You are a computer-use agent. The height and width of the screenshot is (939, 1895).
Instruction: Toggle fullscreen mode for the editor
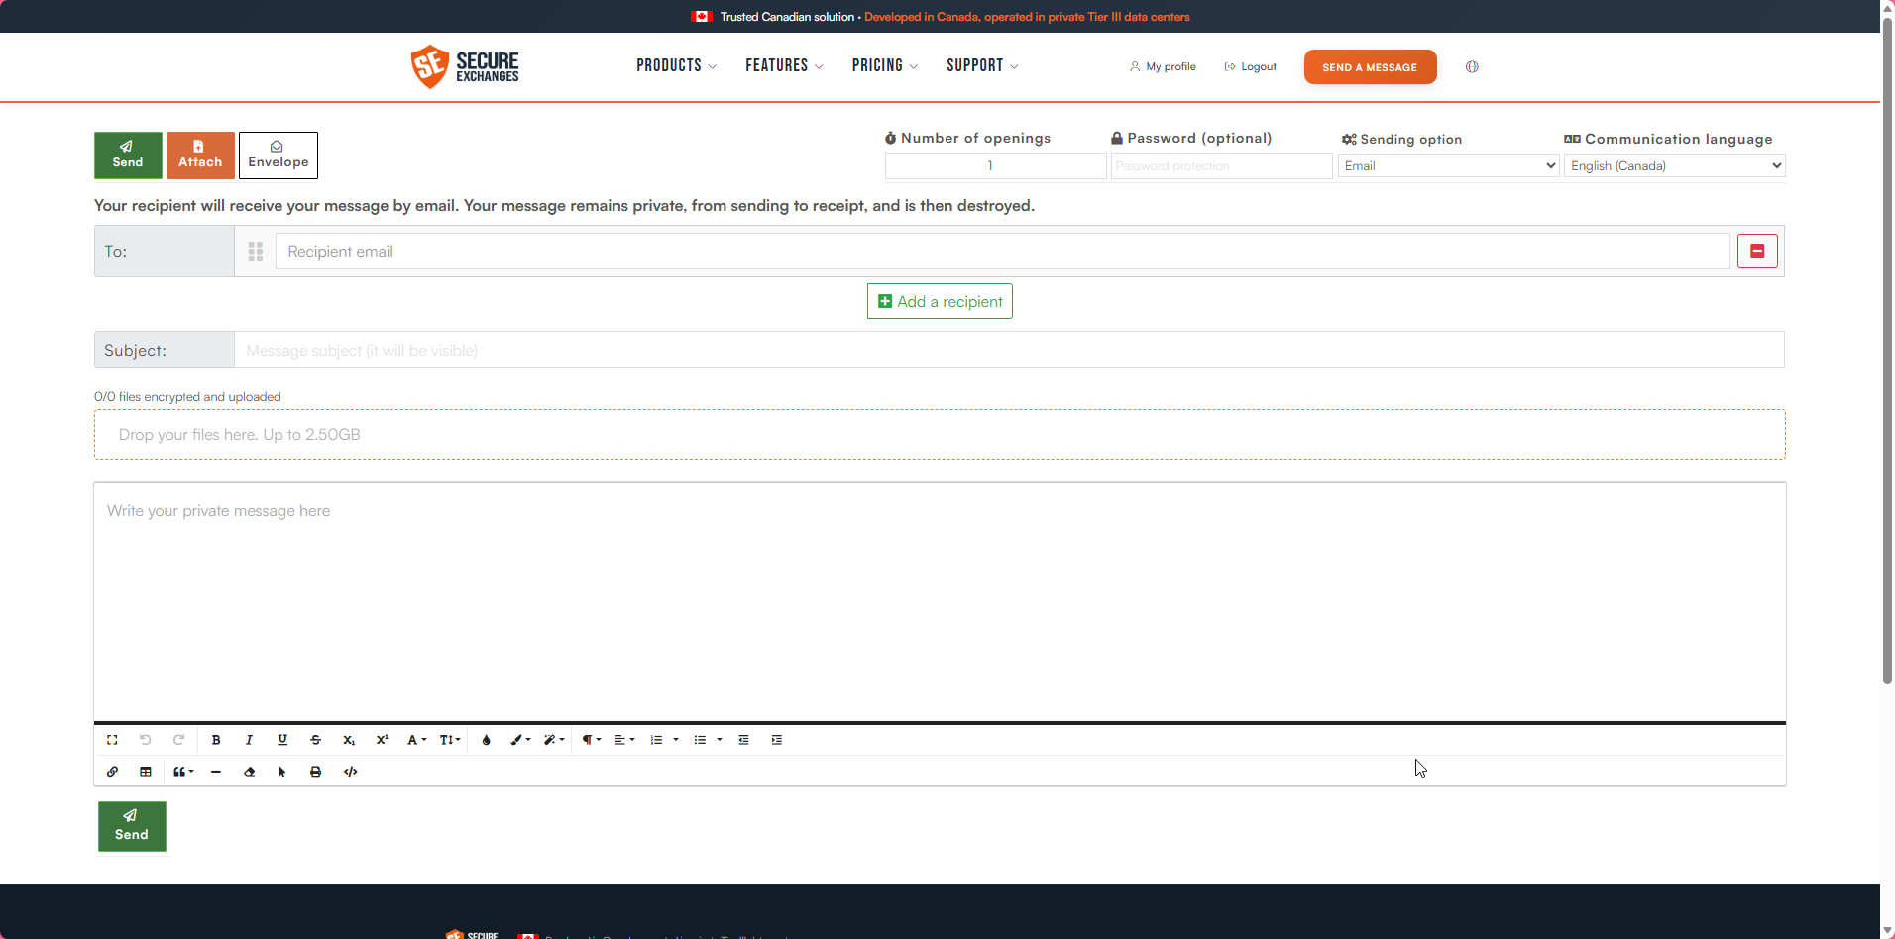coord(112,740)
